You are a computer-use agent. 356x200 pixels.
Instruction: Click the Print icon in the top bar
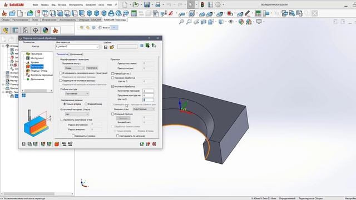click(158, 4)
